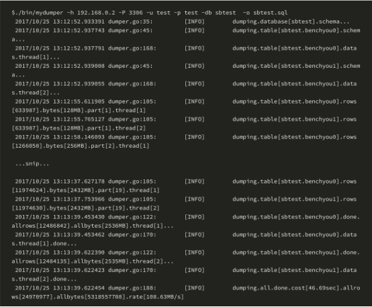Click the [1266050].bytes[256MB].part[2].thread[1] line

[81, 146]
